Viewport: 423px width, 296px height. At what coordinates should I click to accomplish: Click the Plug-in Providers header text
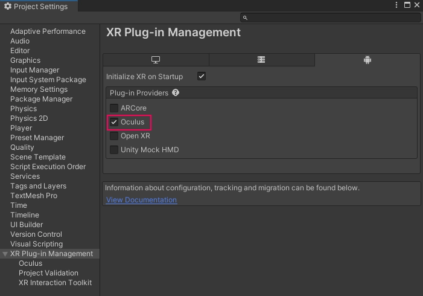point(139,93)
